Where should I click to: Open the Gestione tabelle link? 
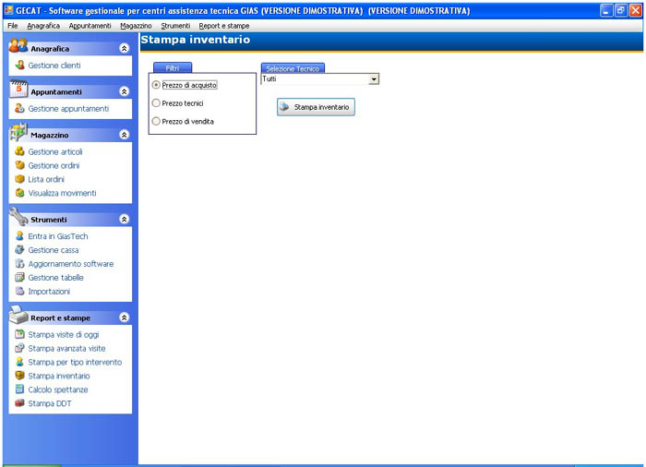coord(55,278)
